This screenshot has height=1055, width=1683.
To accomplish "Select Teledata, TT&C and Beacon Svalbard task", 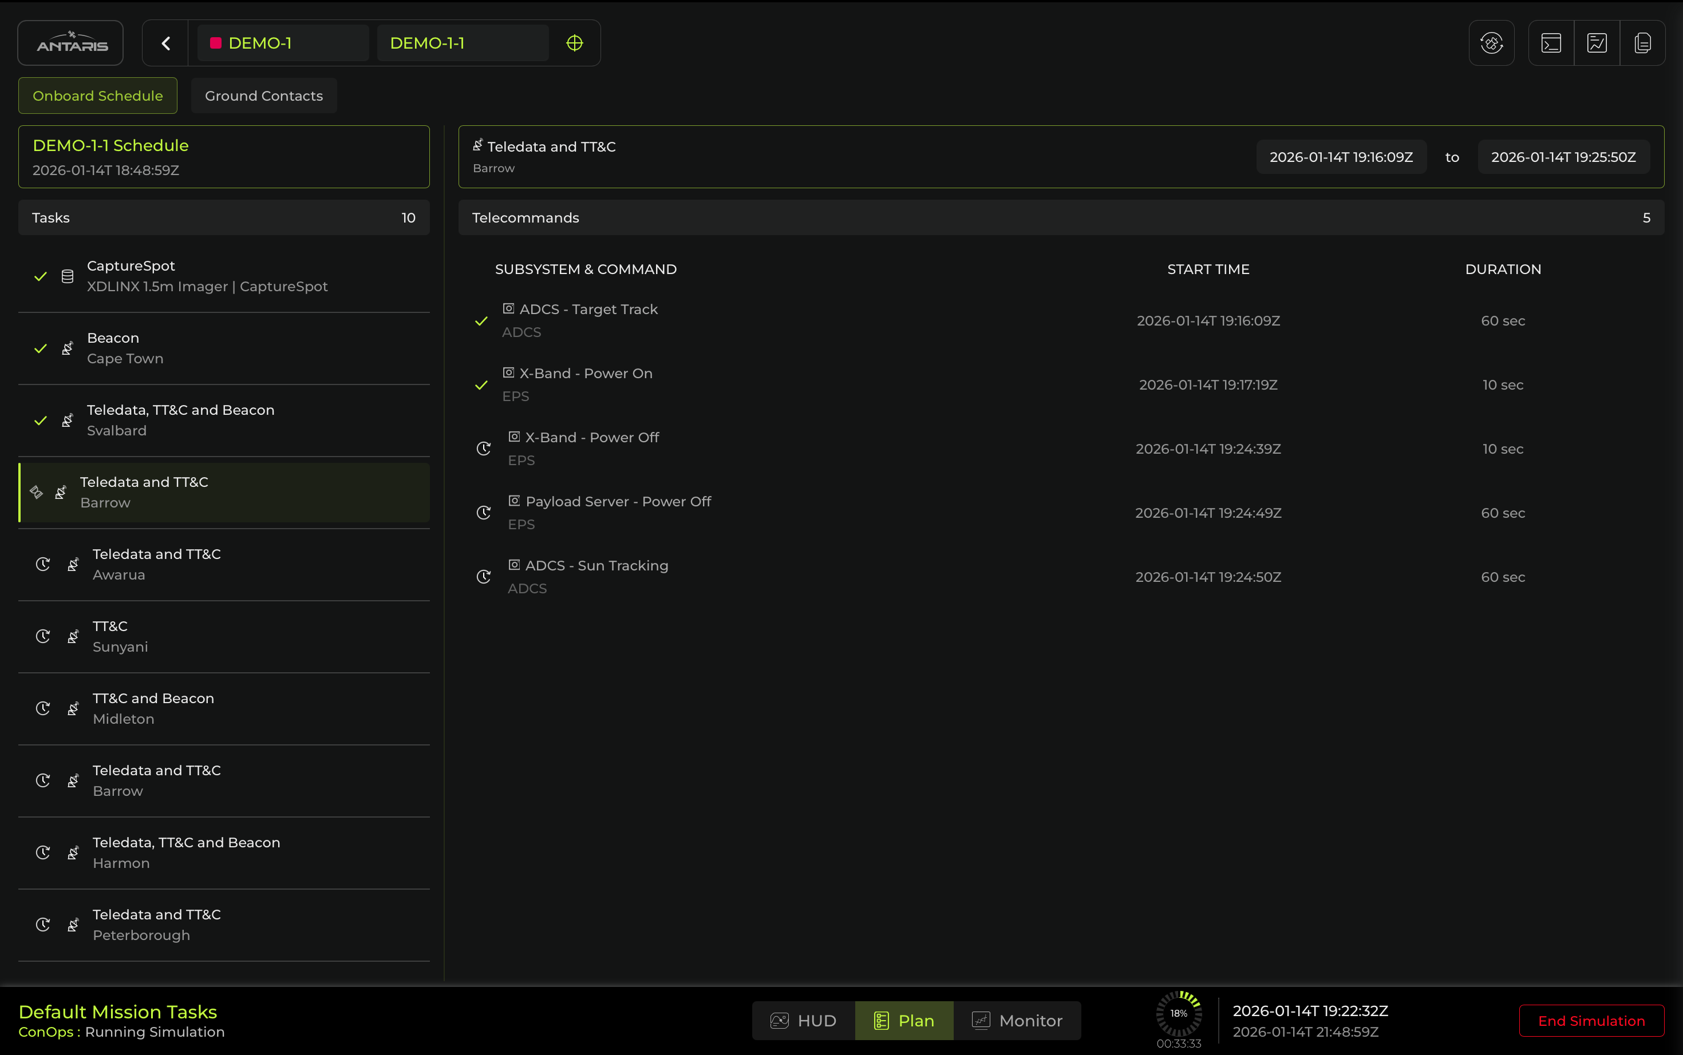I will [224, 420].
